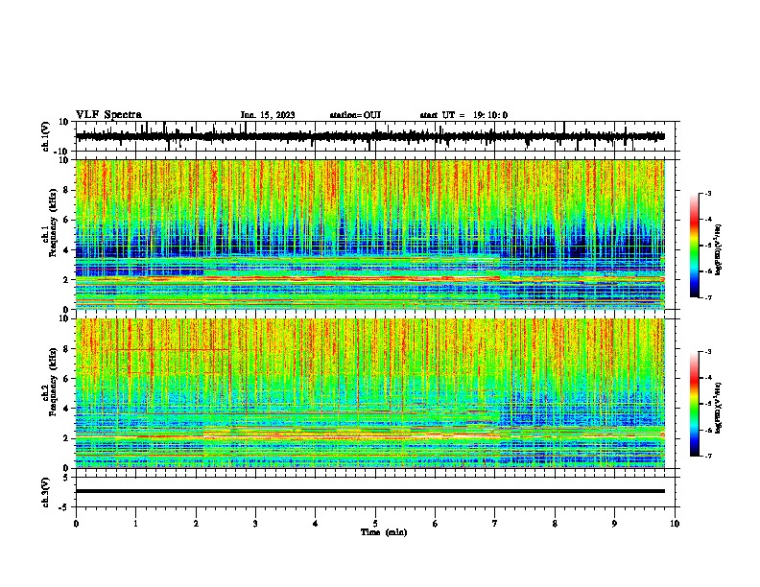Click time axis tick label "7"

(495, 524)
